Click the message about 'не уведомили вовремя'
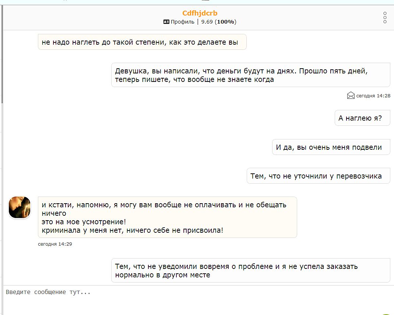The image size is (394, 315). [x=250, y=270]
